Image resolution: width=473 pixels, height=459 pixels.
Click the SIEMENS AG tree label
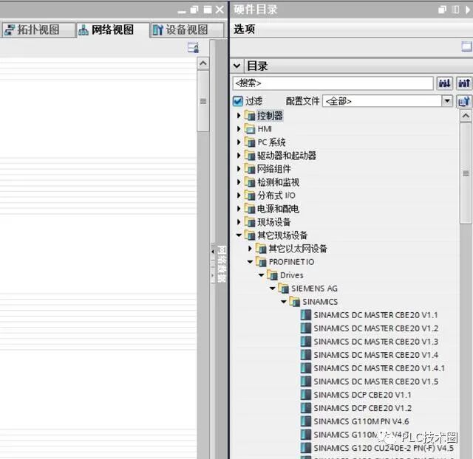[x=314, y=289]
